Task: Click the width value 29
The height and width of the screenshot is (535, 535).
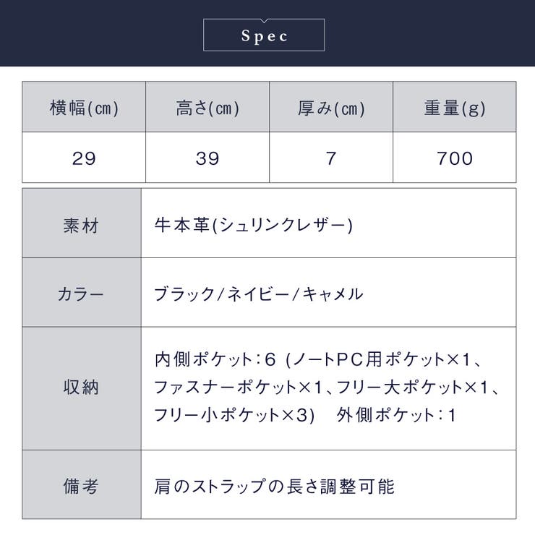Action: point(84,158)
